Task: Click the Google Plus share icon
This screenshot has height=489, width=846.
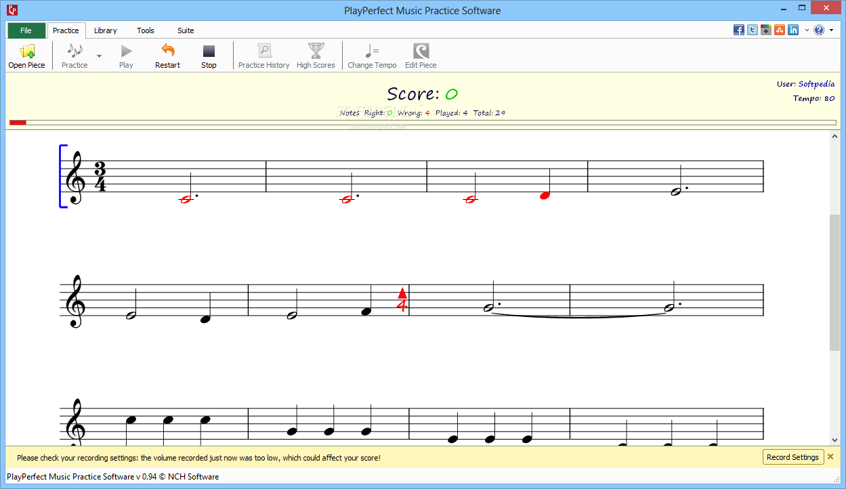Action: [766, 30]
